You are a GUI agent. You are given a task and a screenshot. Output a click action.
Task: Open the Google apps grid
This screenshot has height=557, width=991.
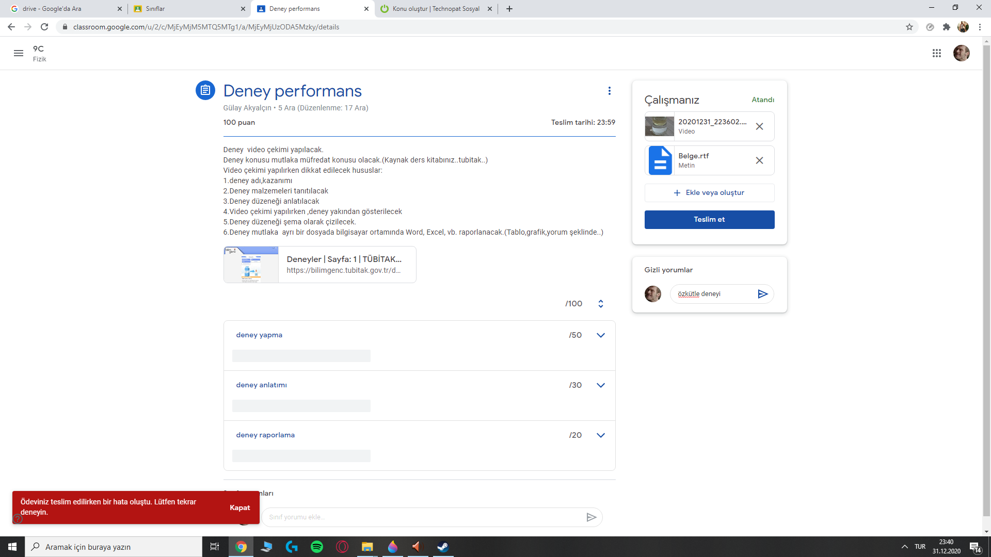[x=936, y=53]
